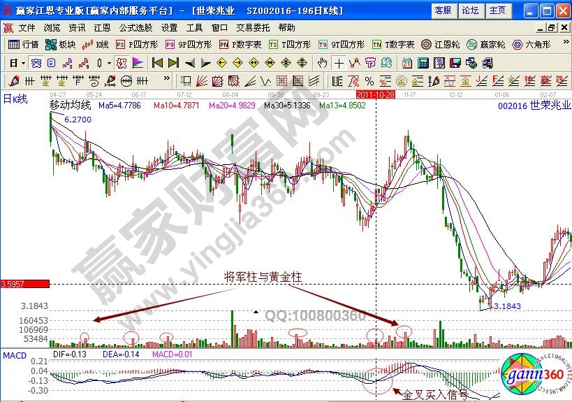This screenshot has width=572, height=402.
Task: Expand the drawing toolbar overflow chevron
Action: click(x=167, y=78)
